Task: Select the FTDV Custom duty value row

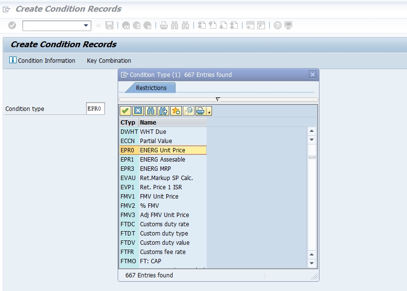Action: coord(163,243)
